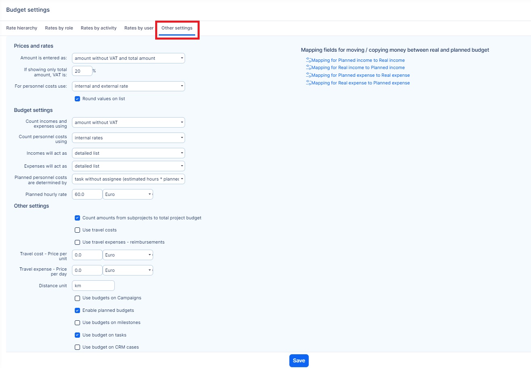This screenshot has width=531, height=368.
Task: Open the Amount is entered as dropdown
Action: [128, 58]
